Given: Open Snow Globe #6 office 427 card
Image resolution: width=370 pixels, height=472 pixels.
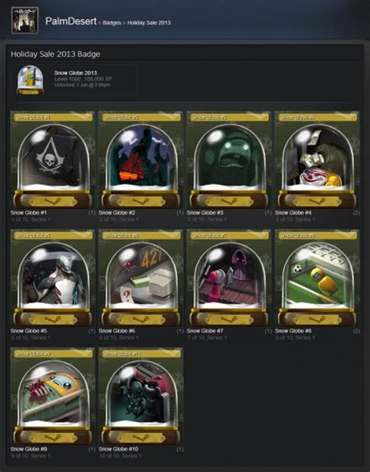Looking at the screenshot, I should 141,279.
